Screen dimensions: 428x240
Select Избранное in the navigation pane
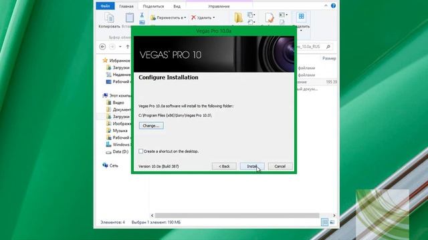(116, 61)
